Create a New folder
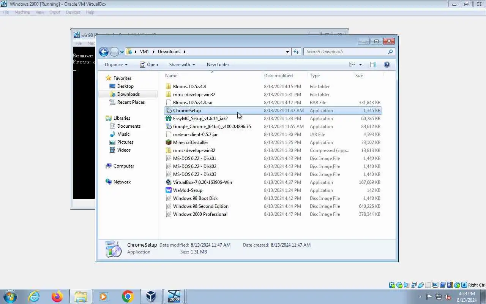 click(218, 65)
